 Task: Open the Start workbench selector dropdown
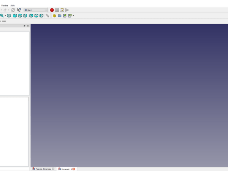[x=36, y=10]
